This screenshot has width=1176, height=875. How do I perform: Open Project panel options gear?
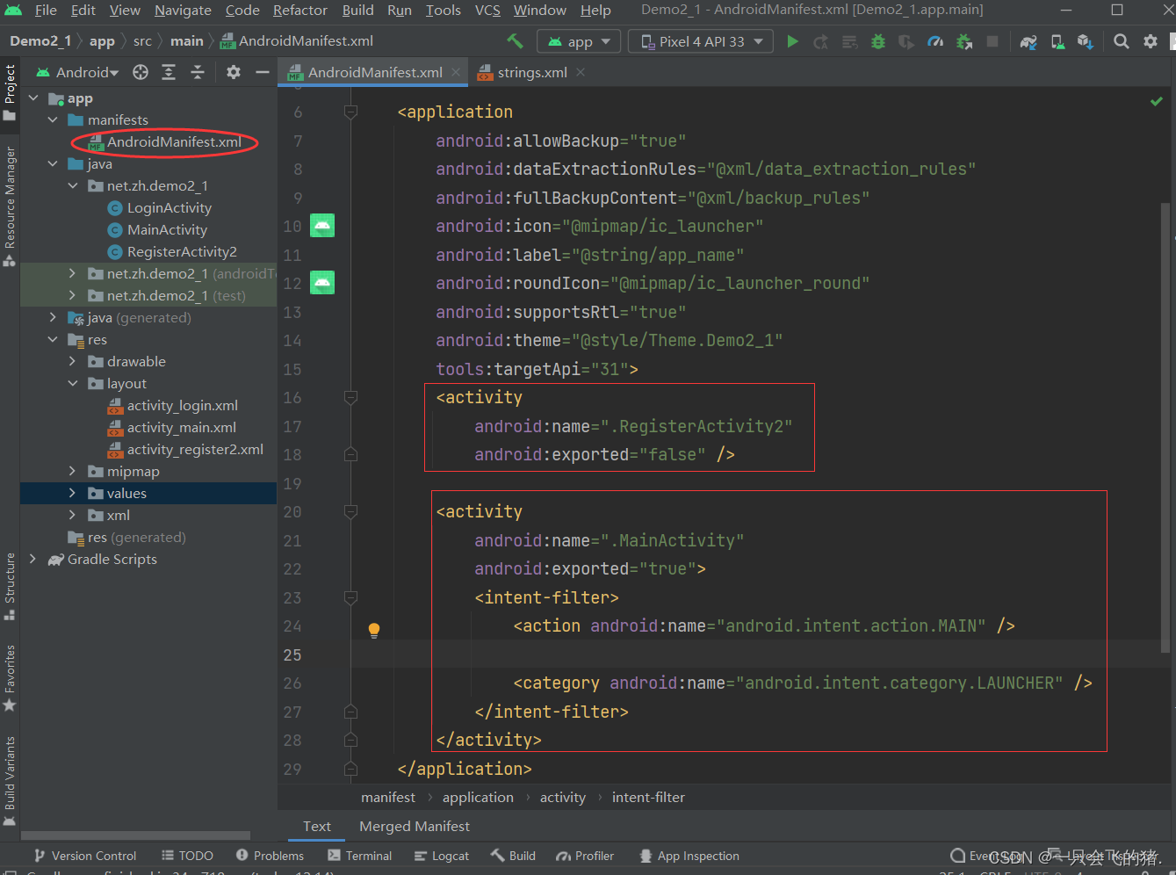point(234,72)
